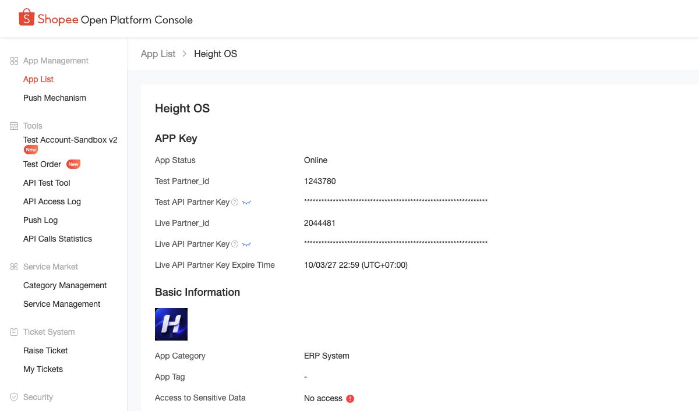Image resolution: width=699 pixels, height=411 pixels.
Task: Click Height OS in the breadcrumb
Action: pos(216,54)
